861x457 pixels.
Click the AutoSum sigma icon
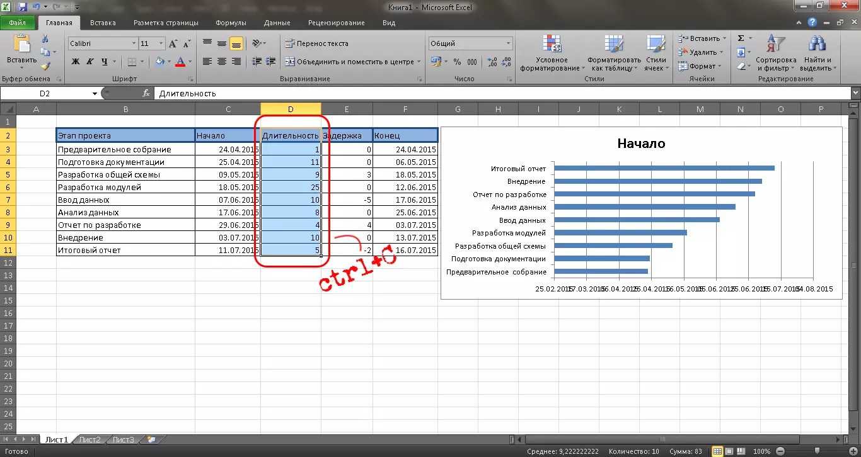pyautogui.click(x=741, y=38)
